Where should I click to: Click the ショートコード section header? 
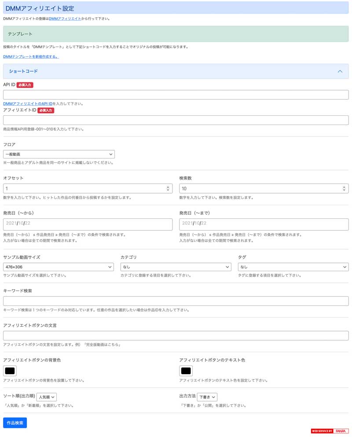(x=176, y=71)
